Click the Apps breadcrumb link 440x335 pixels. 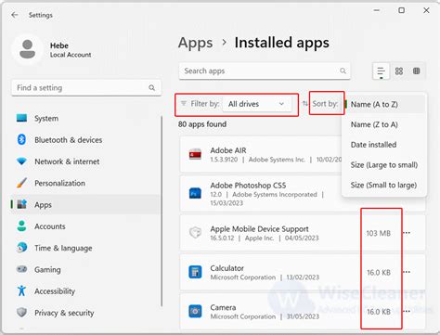click(195, 43)
